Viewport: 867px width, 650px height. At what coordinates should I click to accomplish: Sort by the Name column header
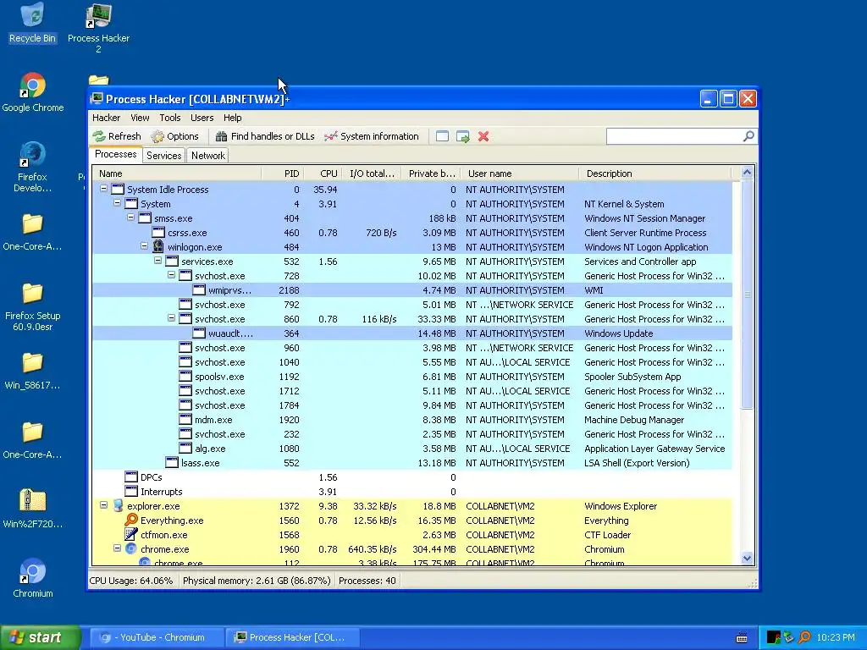tap(177, 174)
